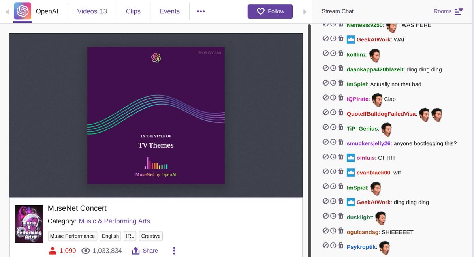Switch to the Videos tab

92,11
